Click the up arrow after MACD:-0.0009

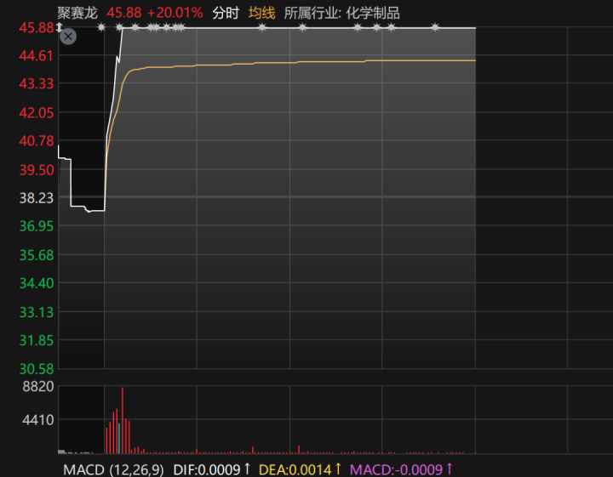450,468
